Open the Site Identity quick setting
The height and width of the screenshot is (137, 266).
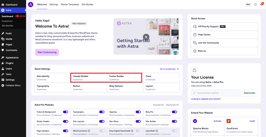[52, 78]
